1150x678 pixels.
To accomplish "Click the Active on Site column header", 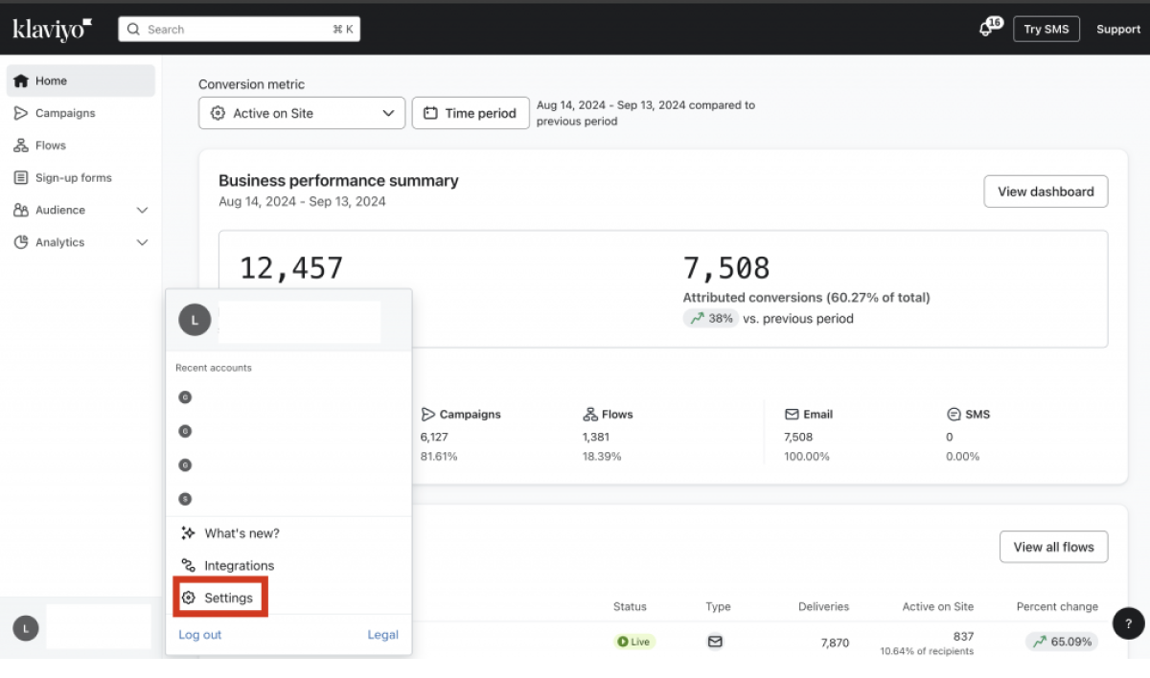I will (937, 606).
